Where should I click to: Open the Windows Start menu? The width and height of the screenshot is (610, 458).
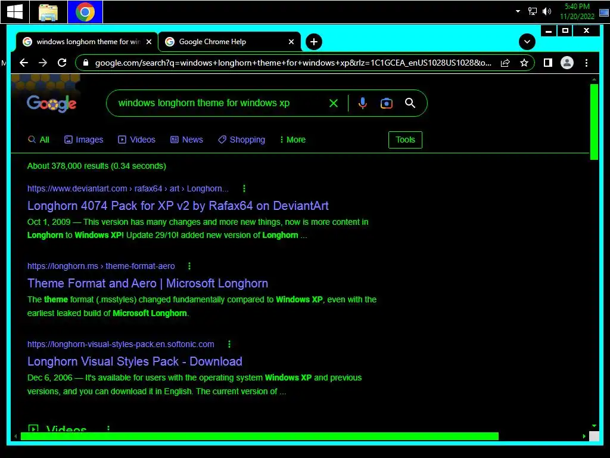tap(15, 12)
